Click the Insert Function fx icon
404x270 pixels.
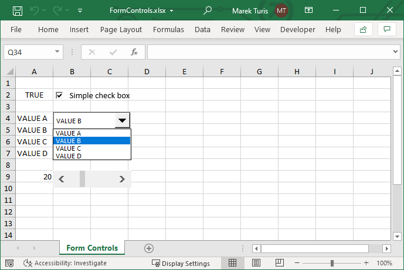pos(134,52)
